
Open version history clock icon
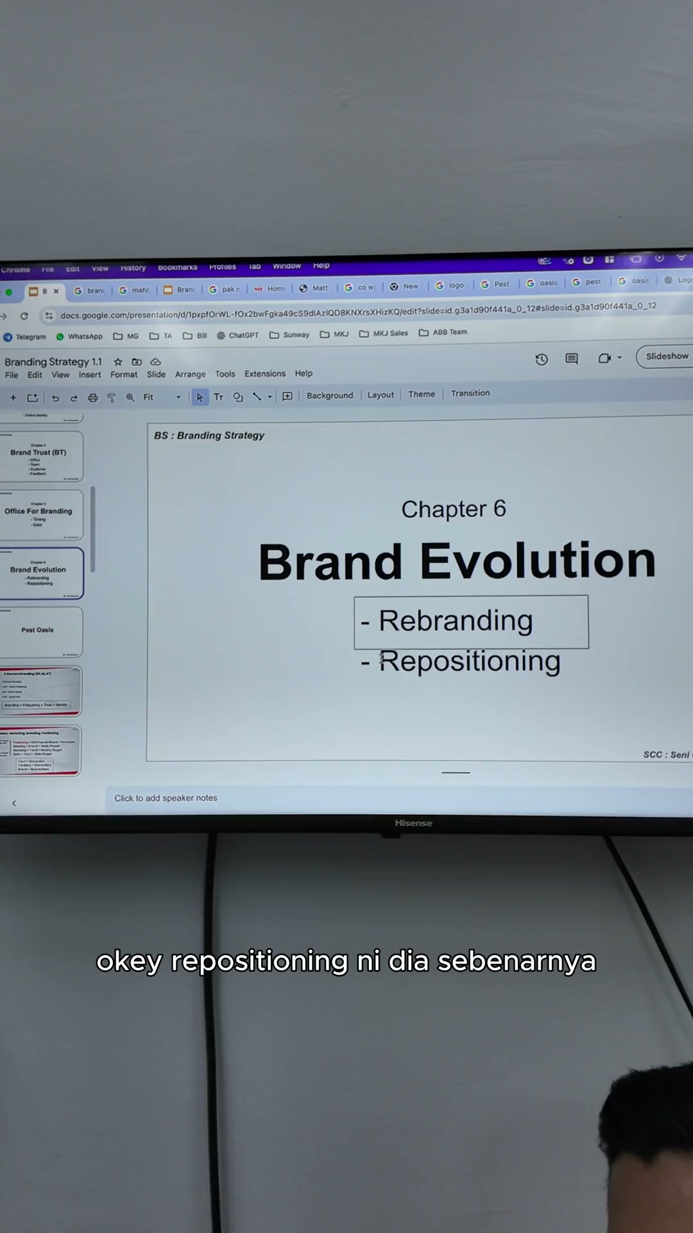click(542, 360)
